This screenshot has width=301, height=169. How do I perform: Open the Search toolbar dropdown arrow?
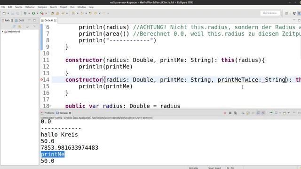[67, 13]
